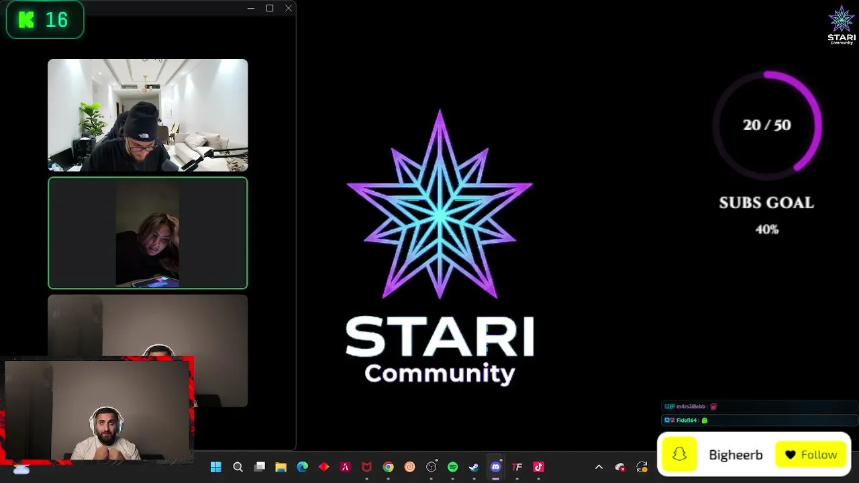Open TikTok Live Studio in the taskbar

click(x=539, y=467)
